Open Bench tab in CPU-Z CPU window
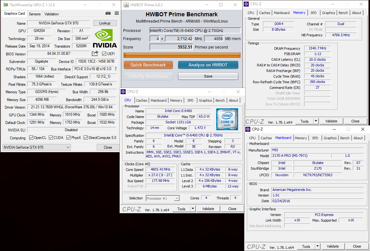 coord(220,100)
